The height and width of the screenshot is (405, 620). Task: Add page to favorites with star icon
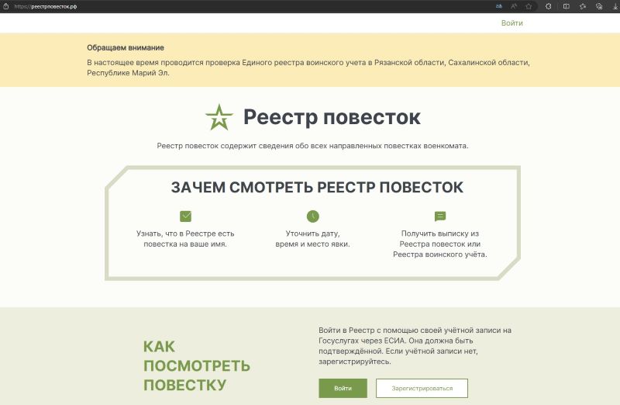(529, 5)
